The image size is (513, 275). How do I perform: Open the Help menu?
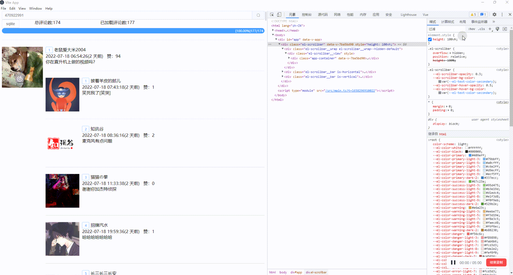coord(49,8)
